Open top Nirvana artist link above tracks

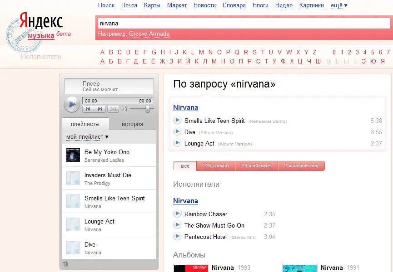[185, 107]
